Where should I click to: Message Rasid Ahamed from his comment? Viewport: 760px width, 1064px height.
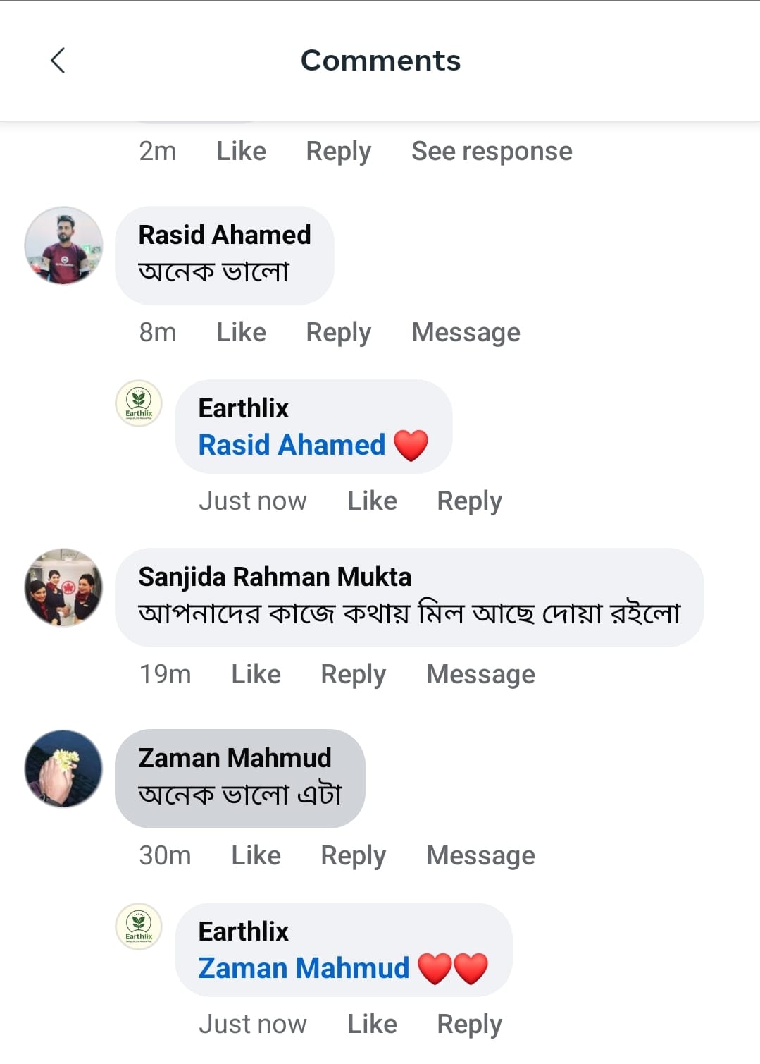coord(466,332)
